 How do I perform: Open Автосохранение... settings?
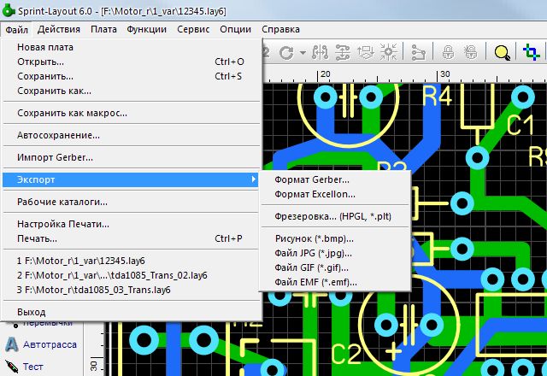tap(131, 135)
